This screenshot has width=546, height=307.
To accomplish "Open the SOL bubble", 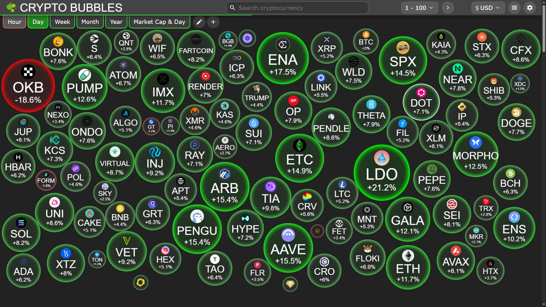I will (x=21, y=233).
